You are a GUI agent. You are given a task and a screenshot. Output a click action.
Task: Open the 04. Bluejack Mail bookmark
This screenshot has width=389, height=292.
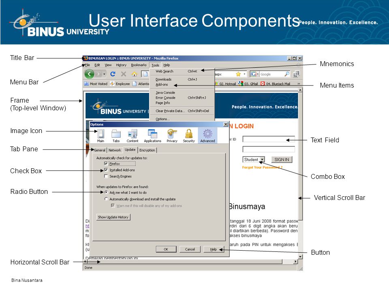[276, 84]
